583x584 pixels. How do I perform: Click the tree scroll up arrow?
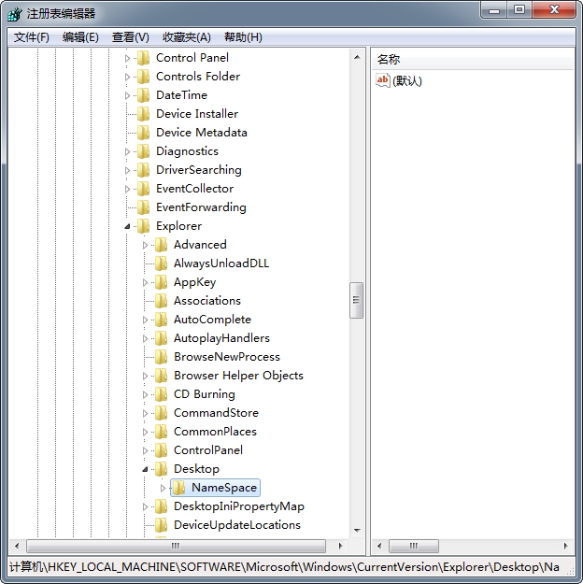click(357, 57)
